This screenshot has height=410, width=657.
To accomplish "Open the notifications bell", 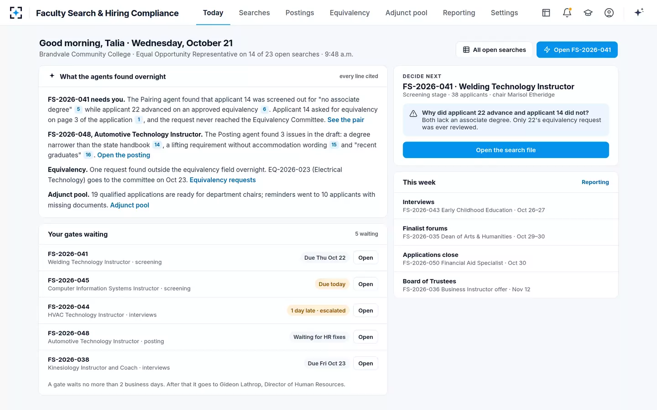I will 567,13.
